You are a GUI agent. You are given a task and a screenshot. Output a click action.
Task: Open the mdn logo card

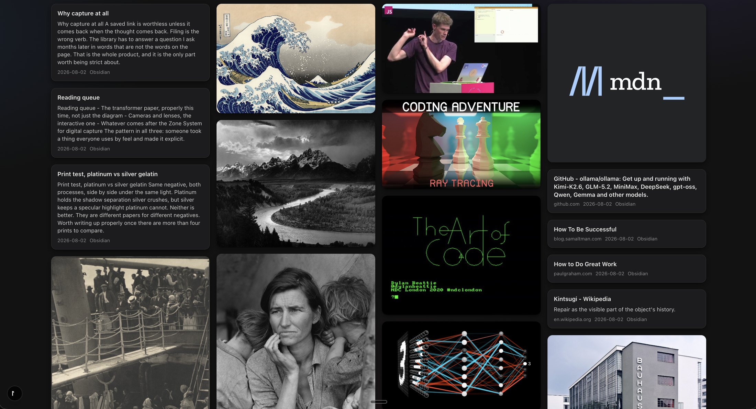pos(627,83)
